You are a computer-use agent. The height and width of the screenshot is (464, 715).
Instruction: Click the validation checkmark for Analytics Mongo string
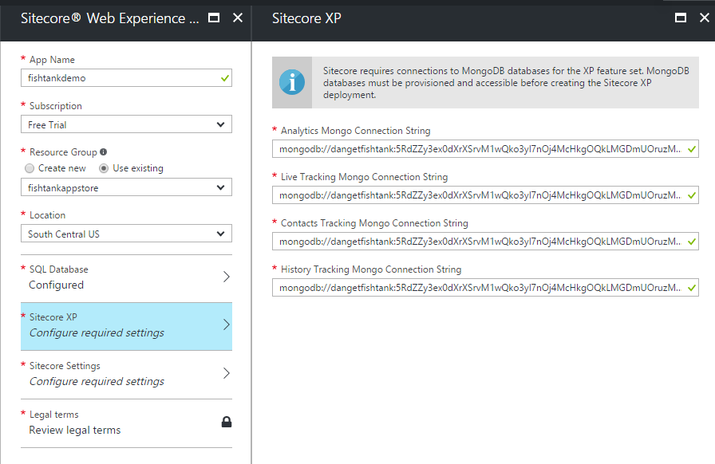(692, 149)
